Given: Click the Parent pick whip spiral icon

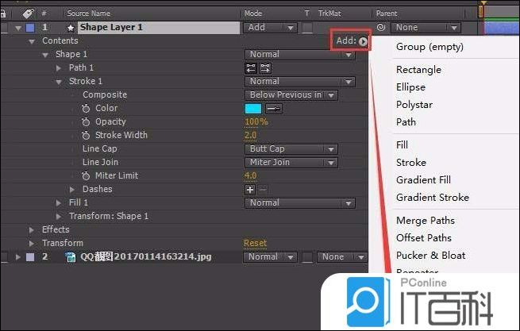Looking at the screenshot, I should (x=381, y=27).
